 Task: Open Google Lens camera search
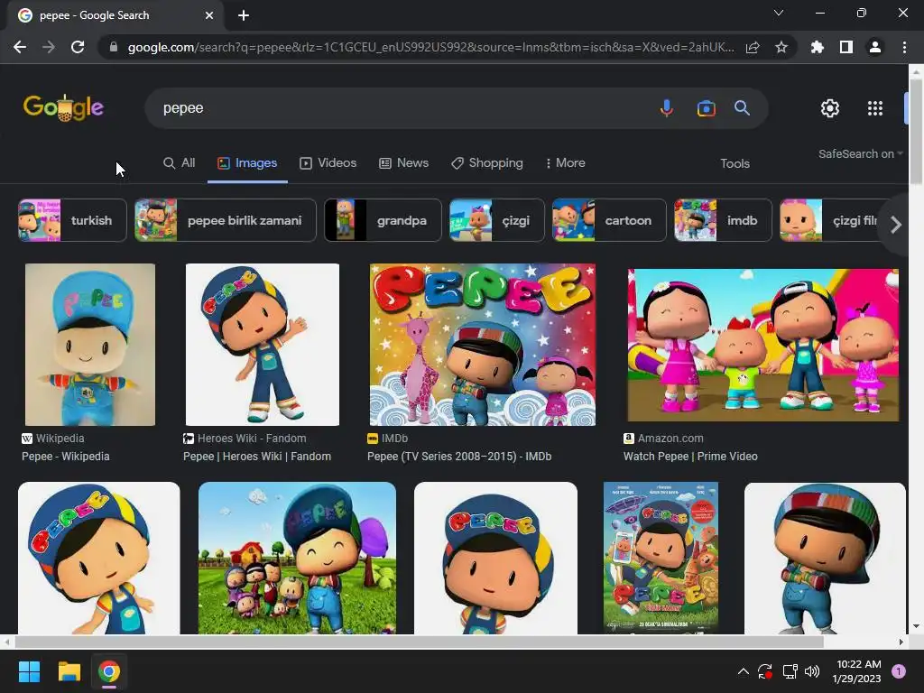(706, 108)
